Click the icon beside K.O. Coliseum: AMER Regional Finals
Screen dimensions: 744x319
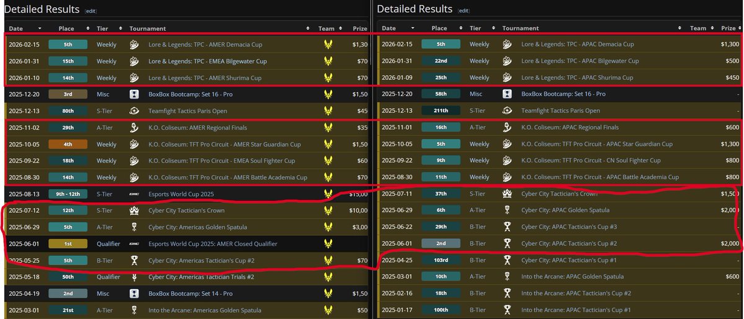[x=134, y=128]
